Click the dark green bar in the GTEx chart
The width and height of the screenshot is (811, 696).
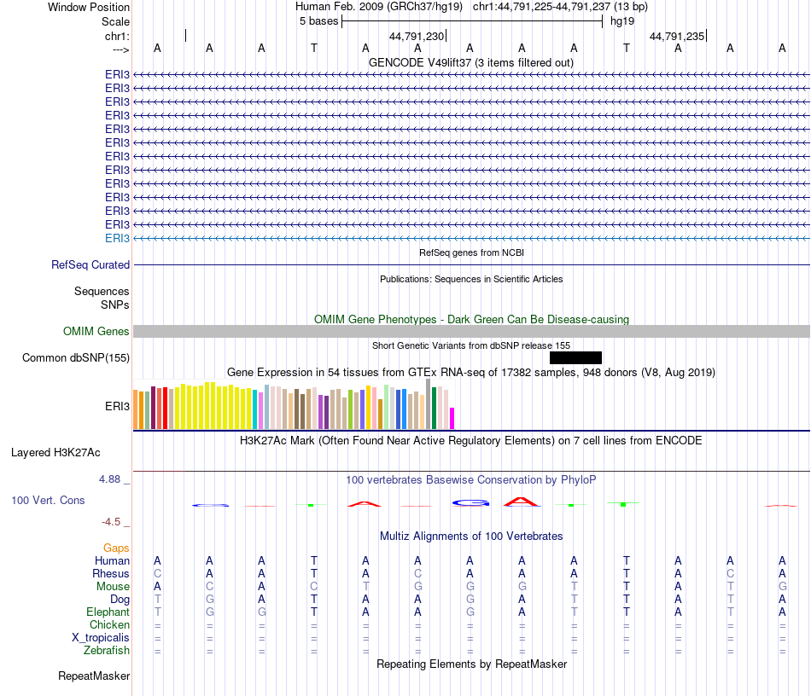pos(434,409)
